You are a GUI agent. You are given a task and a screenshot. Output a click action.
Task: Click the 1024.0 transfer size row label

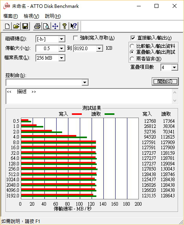tap(13, 180)
